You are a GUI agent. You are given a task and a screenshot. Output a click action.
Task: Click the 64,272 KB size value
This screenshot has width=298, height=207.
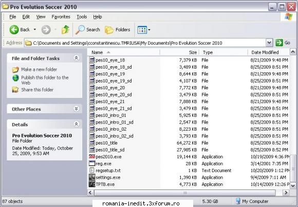187,143
